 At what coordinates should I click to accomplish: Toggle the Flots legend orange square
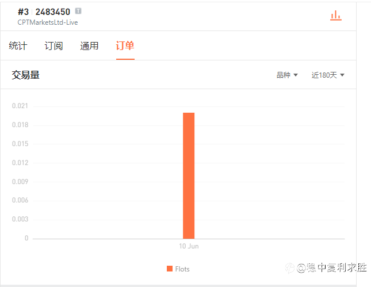click(x=170, y=269)
